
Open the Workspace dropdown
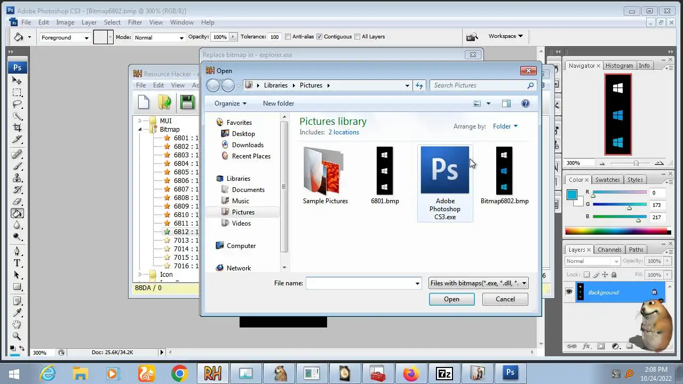(505, 36)
